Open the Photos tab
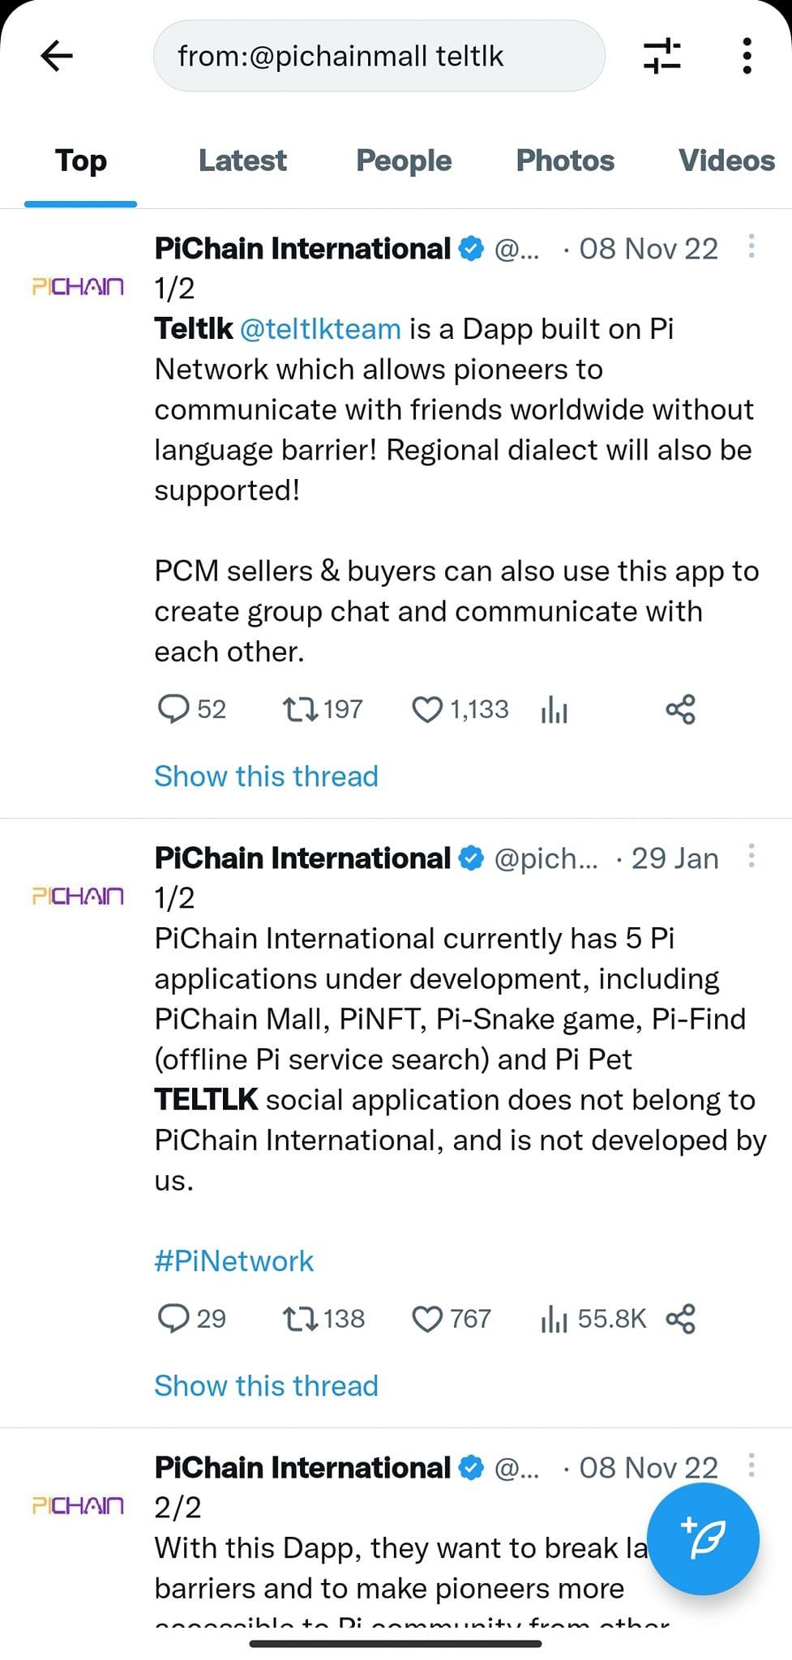 click(565, 160)
